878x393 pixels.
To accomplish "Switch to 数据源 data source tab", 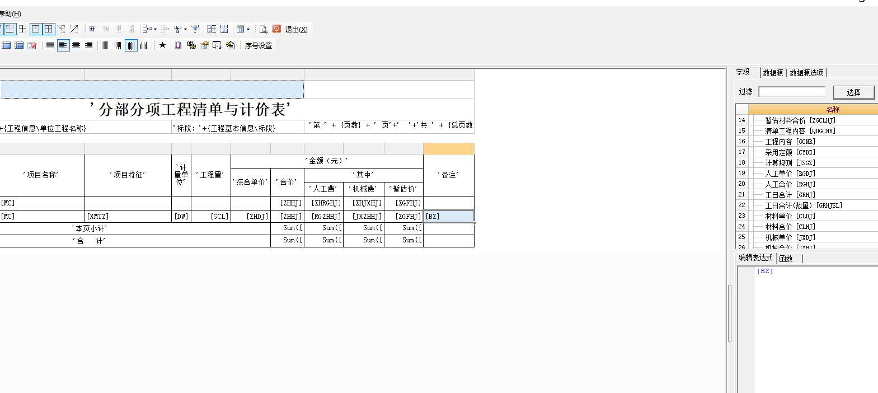I will (773, 73).
